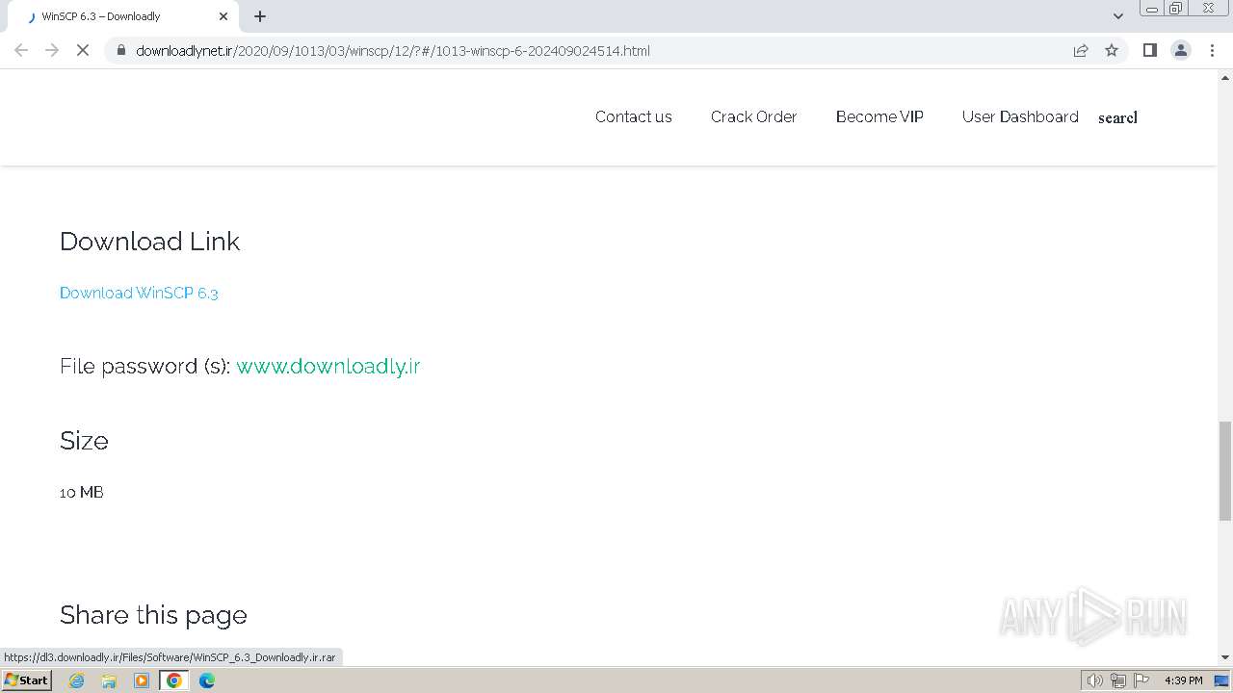Viewport: 1233px width, 693px height.
Task: Click the browser back arrow
Action: point(21,50)
